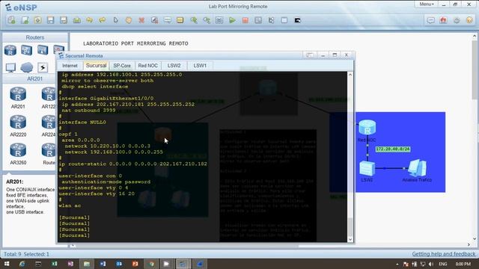
Task: Open Excel from the taskbar
Action: [55, 264]
